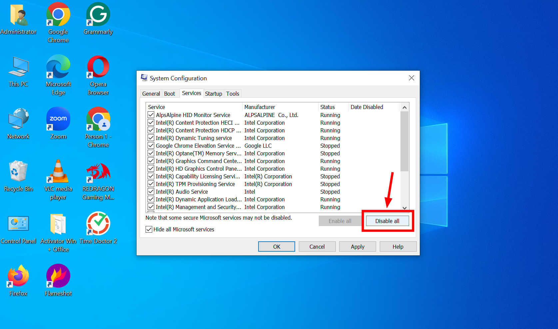Select the Tools tab
The image size is (558, 329).
pyautogui.click(x=233, y=93)
